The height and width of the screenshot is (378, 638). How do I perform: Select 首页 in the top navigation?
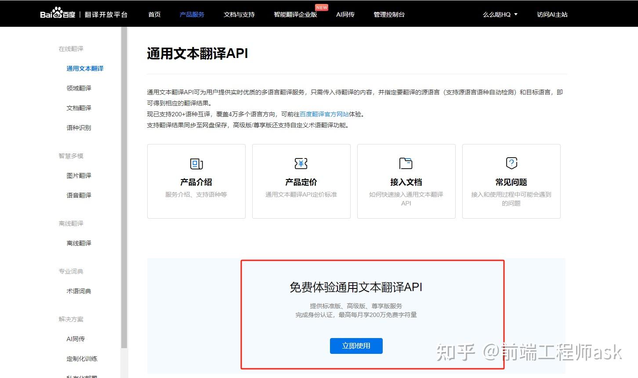tap(154, 14)
